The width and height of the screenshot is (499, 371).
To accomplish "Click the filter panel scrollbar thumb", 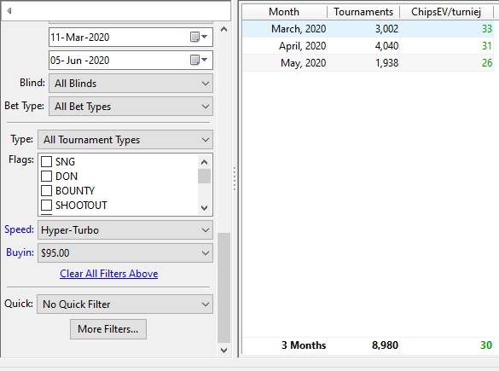I will pyautogui.click(x=224, y=287).
